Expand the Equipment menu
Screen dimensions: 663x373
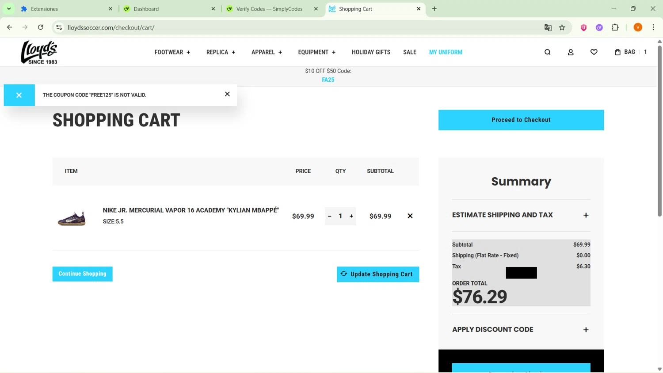point(316,52)
